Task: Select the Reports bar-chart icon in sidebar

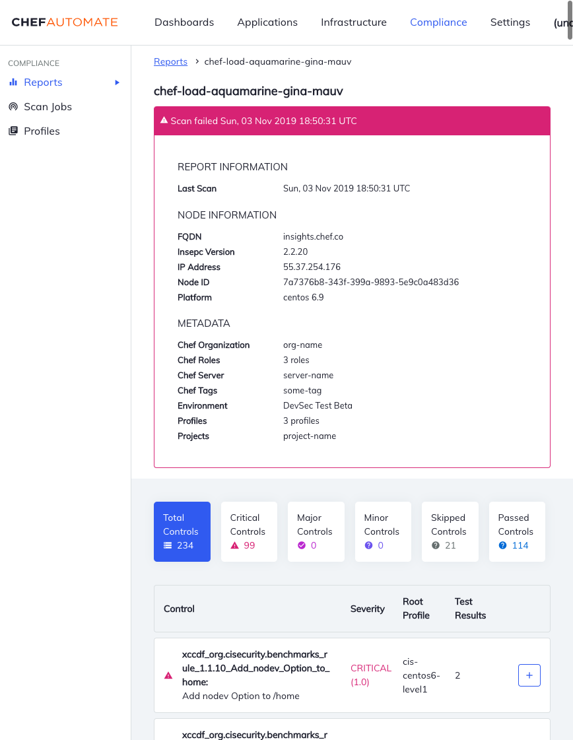Action: click(x=13, y=82)
